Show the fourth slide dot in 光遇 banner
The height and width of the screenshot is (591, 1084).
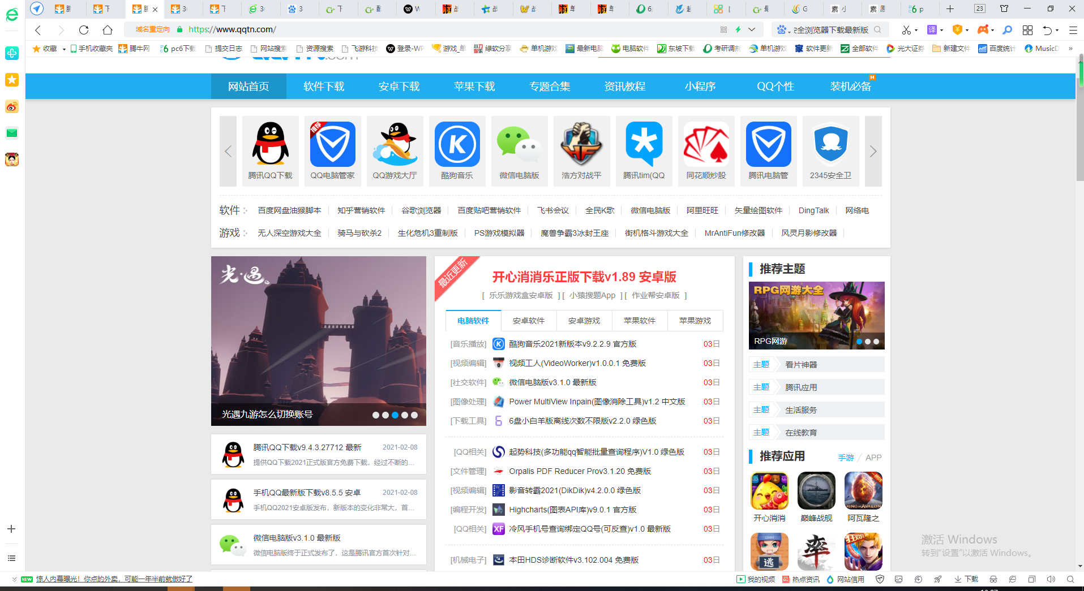405,415
